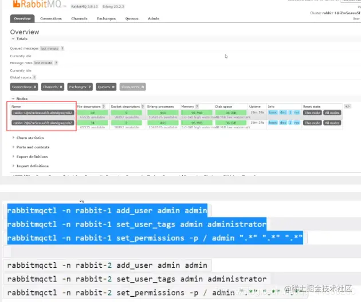Screen dimensions: 361x302
Task: Click 'rabbit-1 set_permissions' command line
Action: 155,238
